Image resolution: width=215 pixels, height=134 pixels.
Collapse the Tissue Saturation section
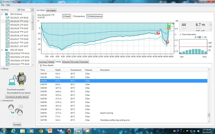click(x=180, y=34)
